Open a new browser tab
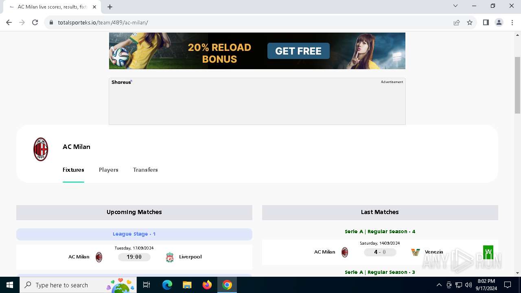 tap(110, 7)
